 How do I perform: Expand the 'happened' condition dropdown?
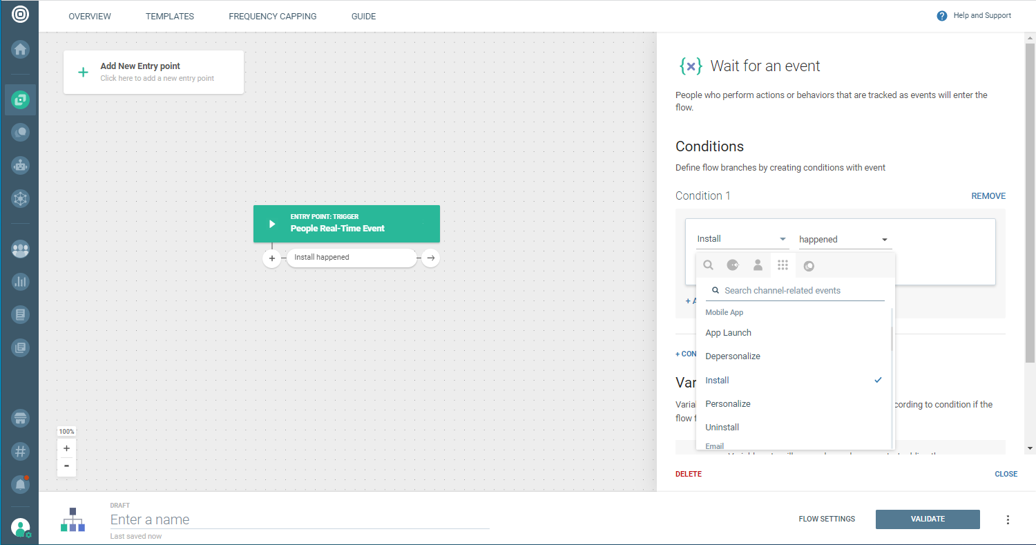(844, 240)
